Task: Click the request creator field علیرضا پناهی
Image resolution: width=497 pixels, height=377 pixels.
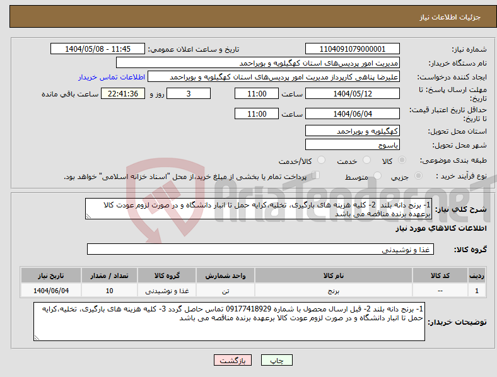Action: (274, 77)
